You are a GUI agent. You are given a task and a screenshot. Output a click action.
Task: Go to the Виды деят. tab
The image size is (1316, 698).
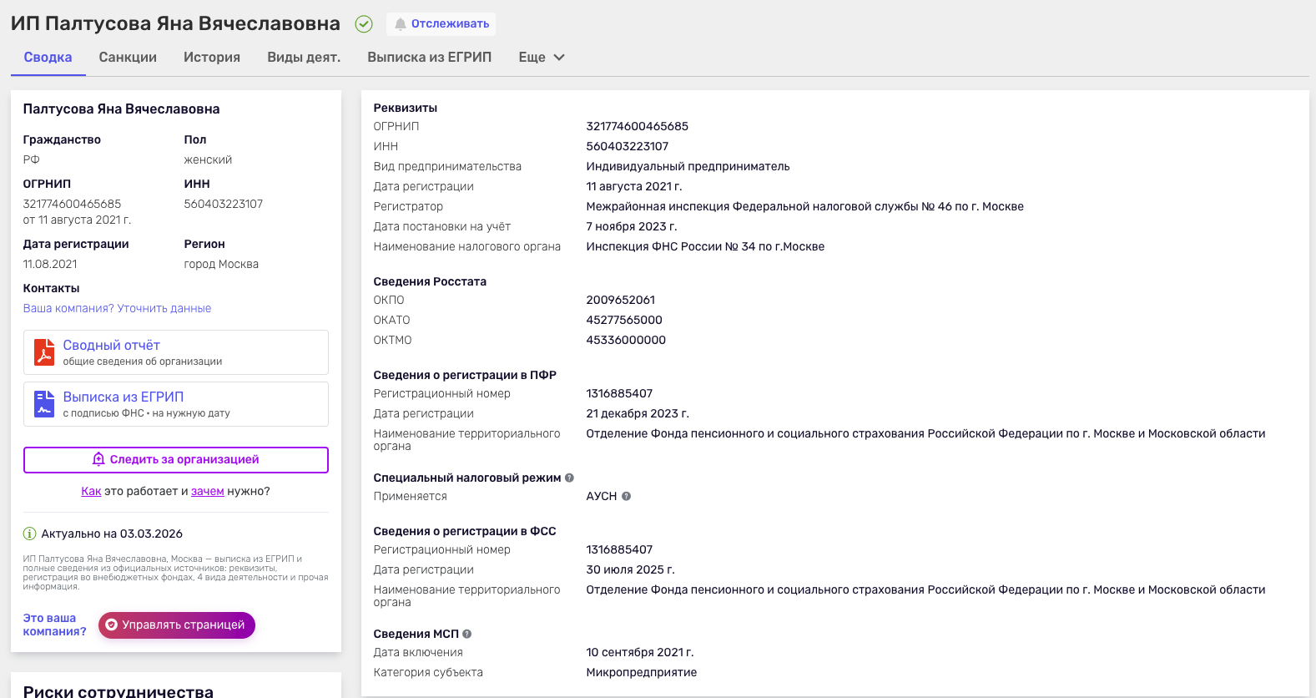point(304,58)
